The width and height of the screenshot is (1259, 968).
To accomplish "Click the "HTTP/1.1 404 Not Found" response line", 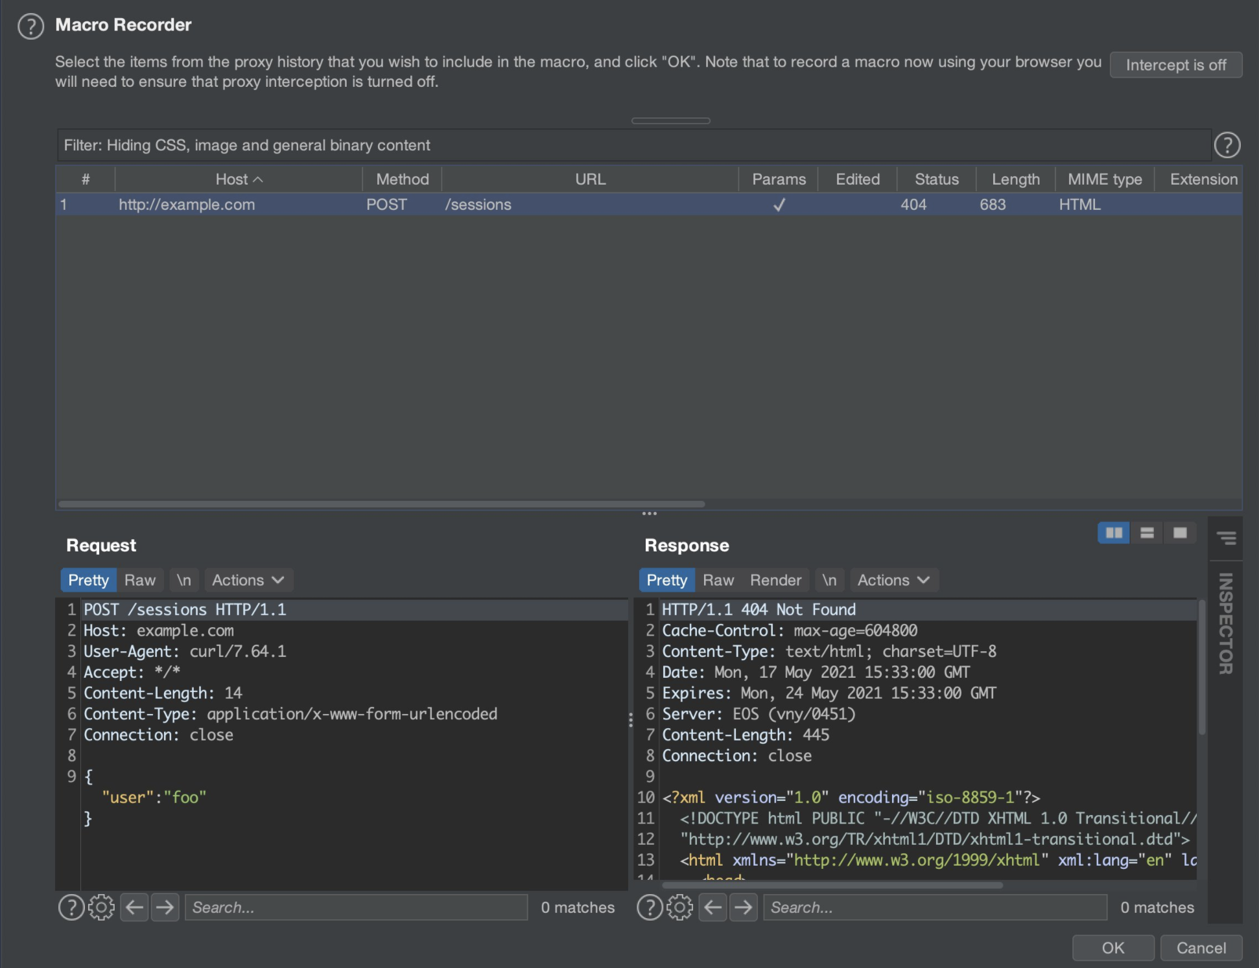I will tap(759, 610).
